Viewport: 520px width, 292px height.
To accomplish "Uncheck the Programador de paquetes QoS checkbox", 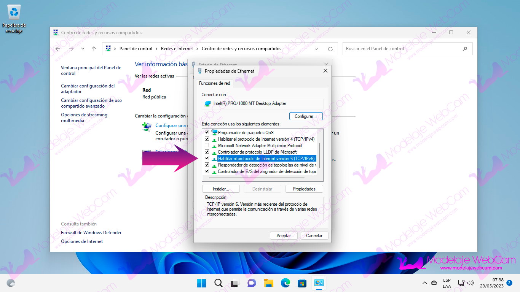I will click(x=207, y=133).
